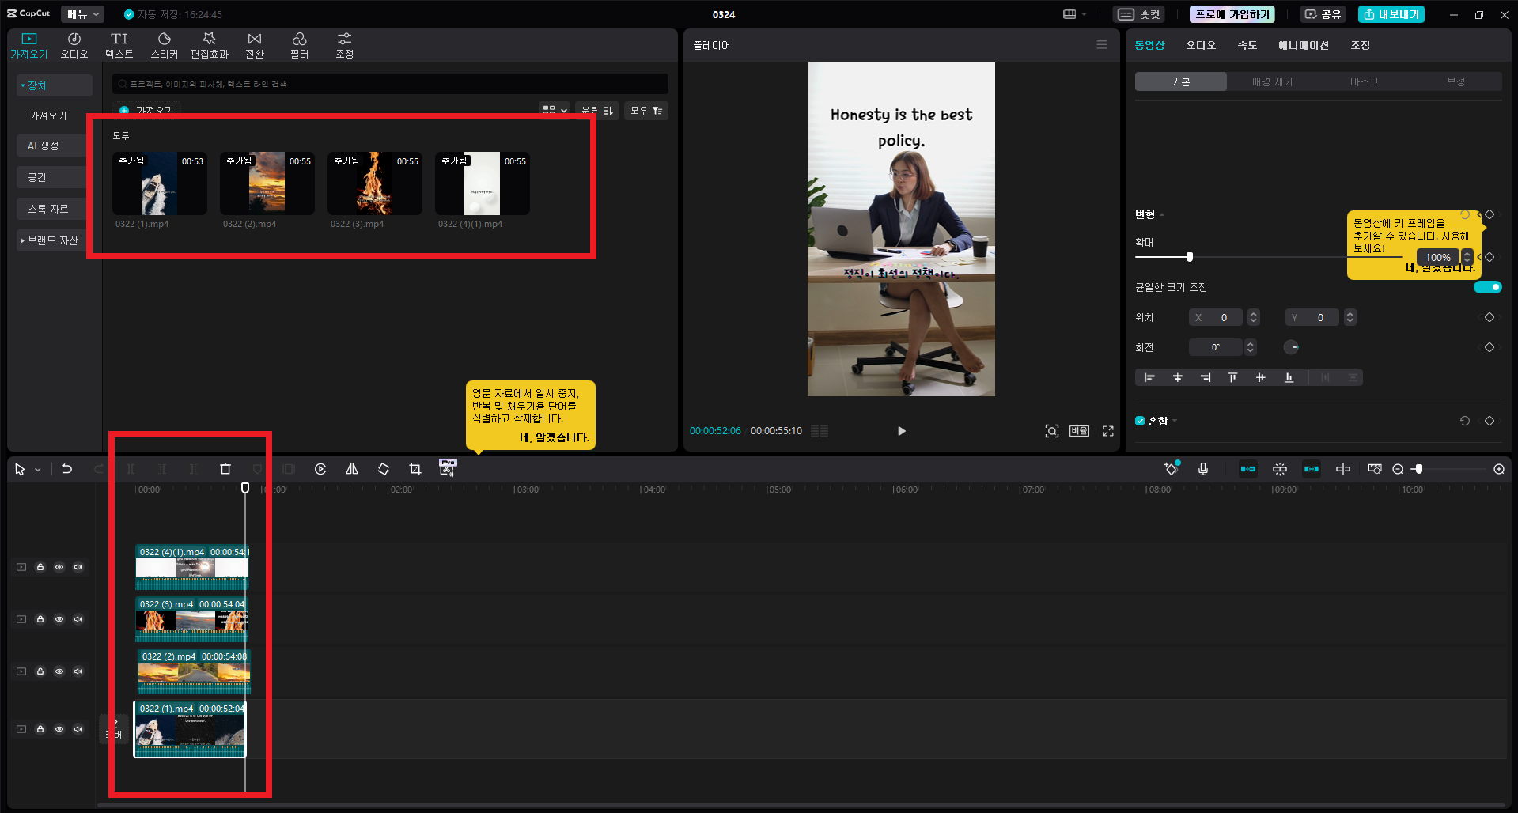Open the 전환 transitions panel

pos(255,45)
